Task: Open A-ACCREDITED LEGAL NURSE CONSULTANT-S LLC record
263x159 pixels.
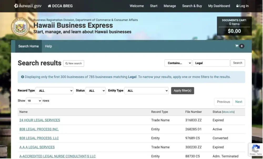Action: tap(58, 156)
